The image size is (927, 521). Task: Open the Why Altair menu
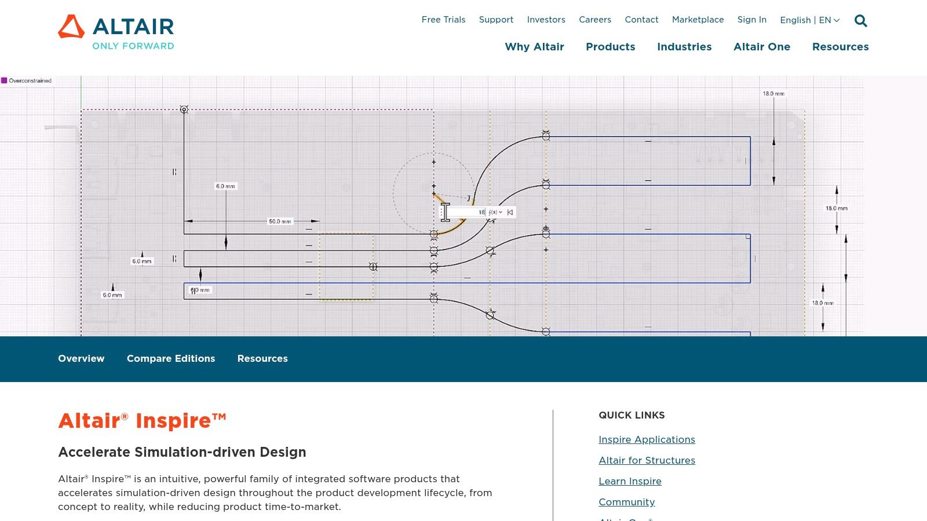(x=534, y=47)
